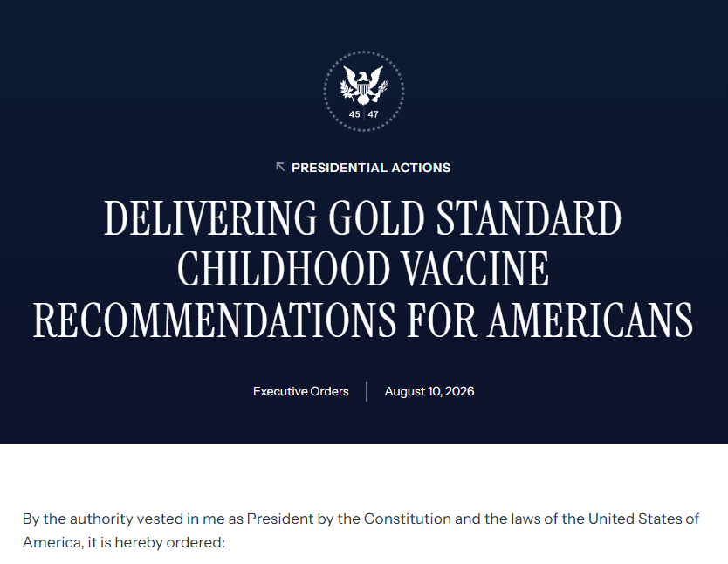Click the word Constitution in the body text
This screenshot has height=564, width=728.
[407, 519]
